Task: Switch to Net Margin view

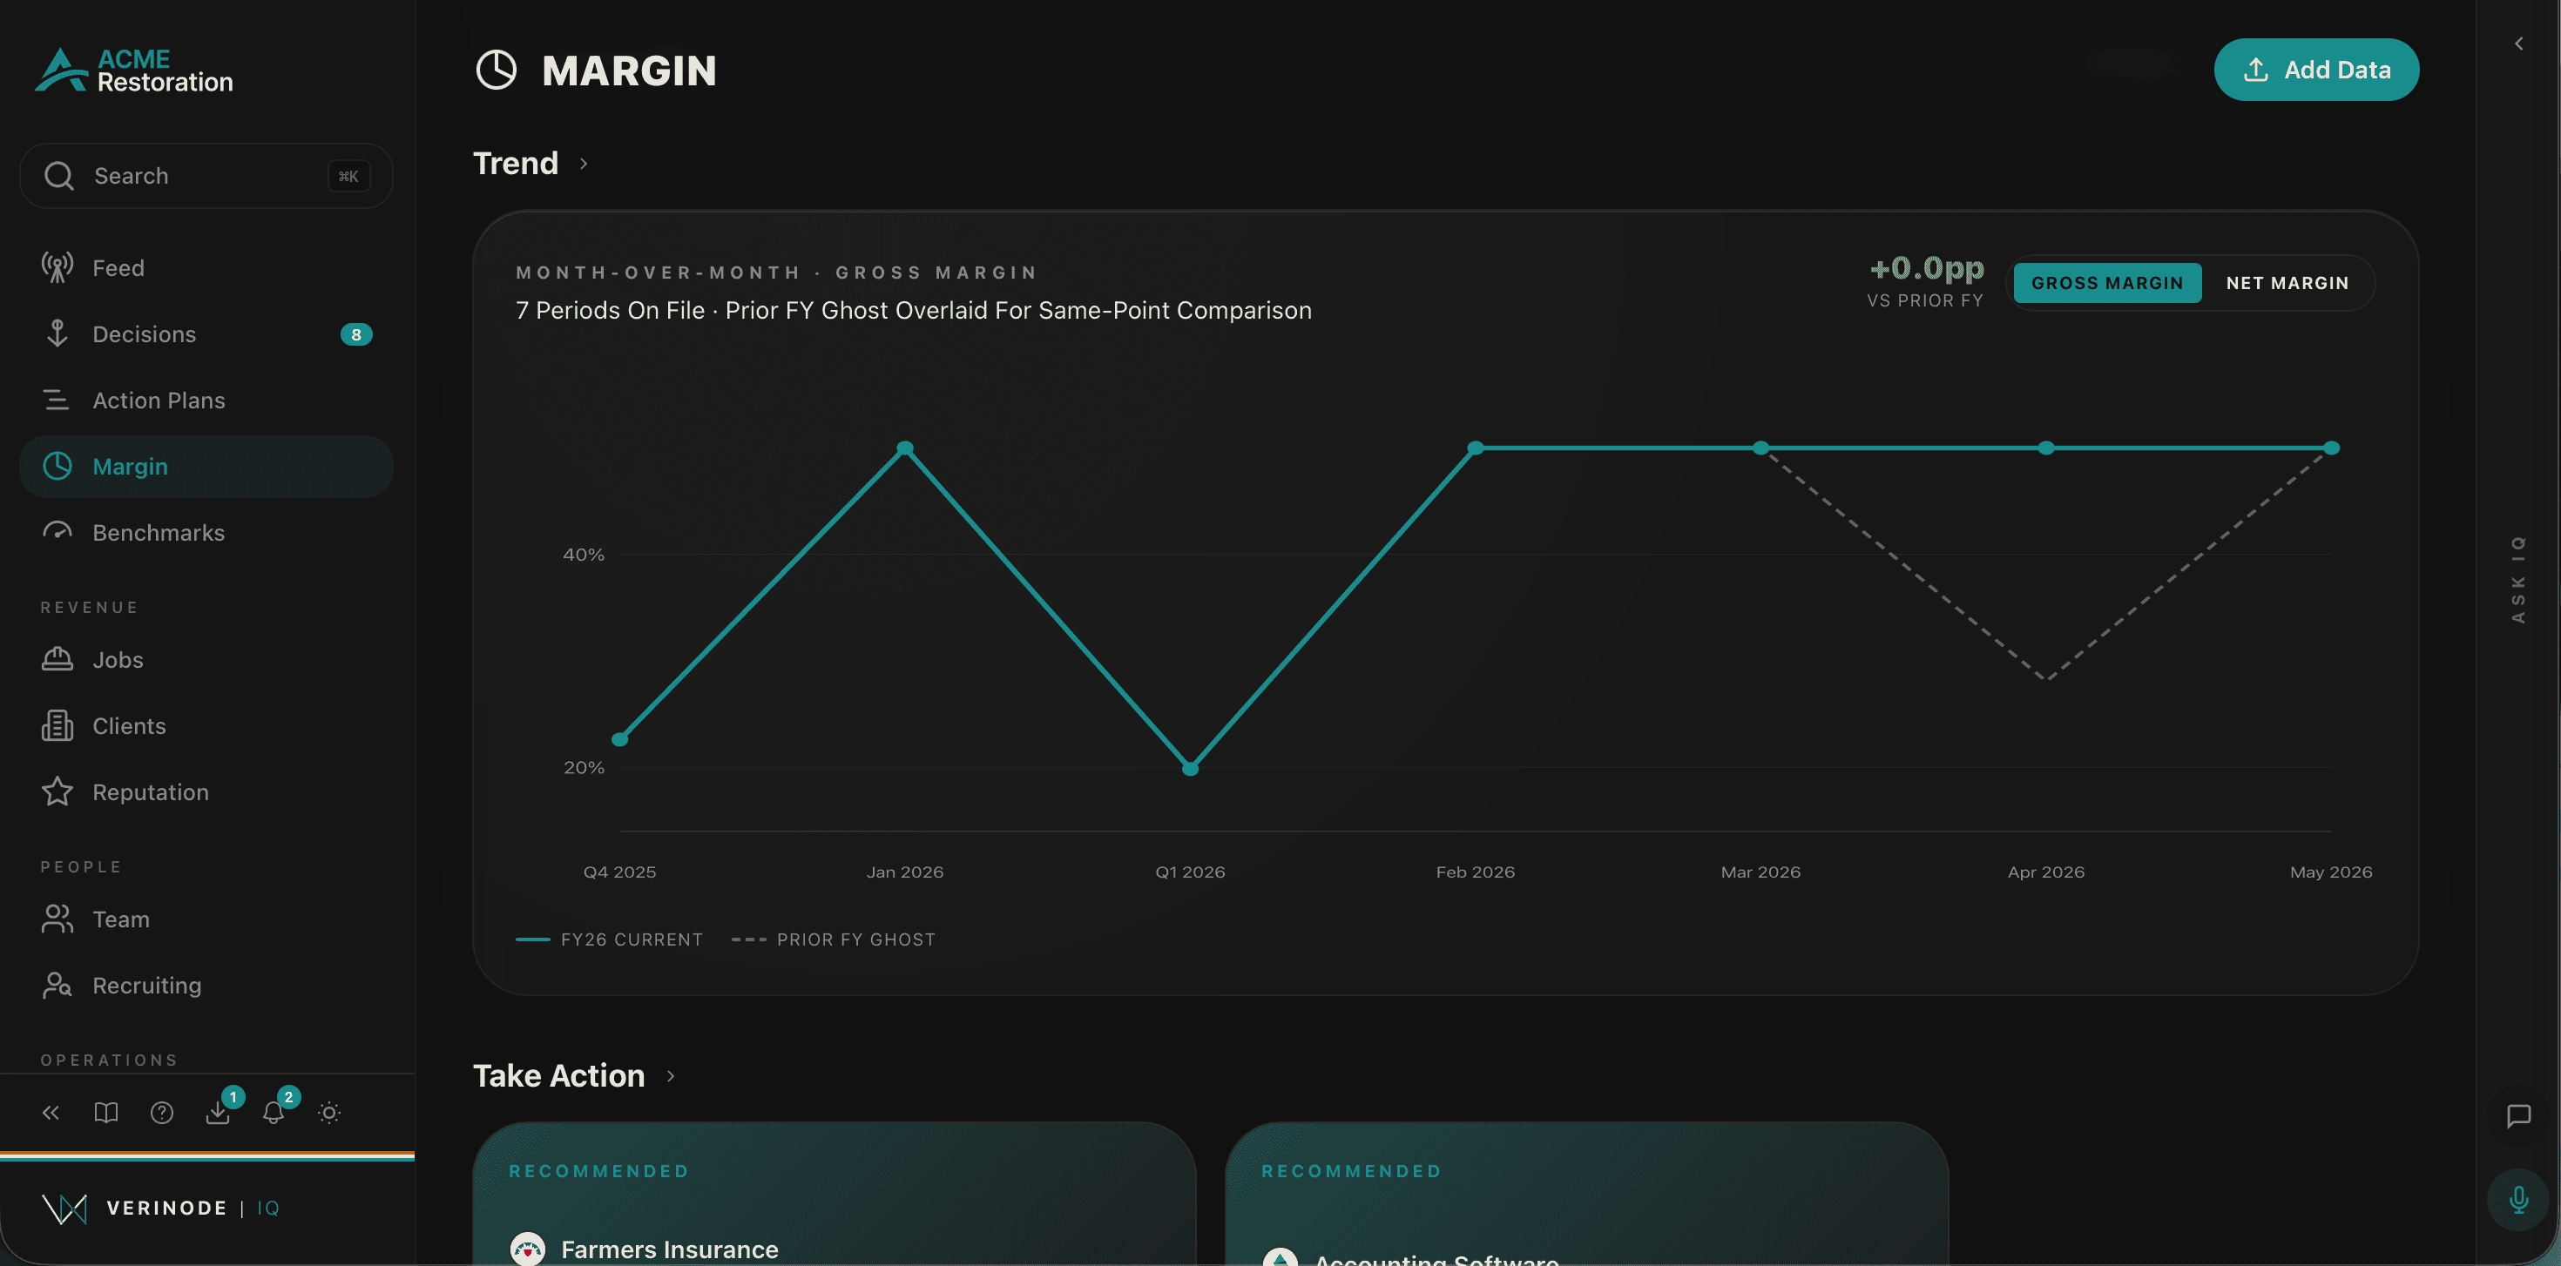Action: (x=2287, y=283)
